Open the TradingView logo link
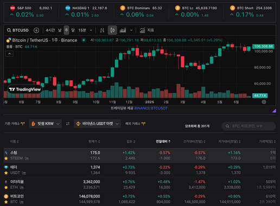The height and width of the screenshot is (206, 280). [x=25, y=89]
